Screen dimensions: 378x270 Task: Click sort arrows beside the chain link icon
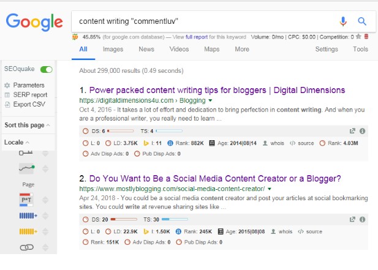45,247
